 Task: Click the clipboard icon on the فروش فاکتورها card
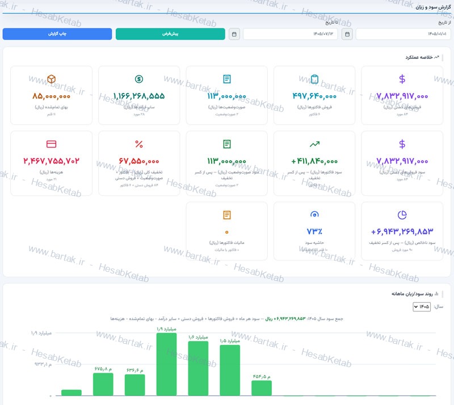[314, 79]
